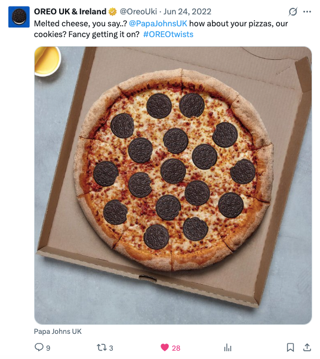The height and width of the screenshot is (359, 320).
Task: Open the three-dot more options menu
Action: coord(307,12)
